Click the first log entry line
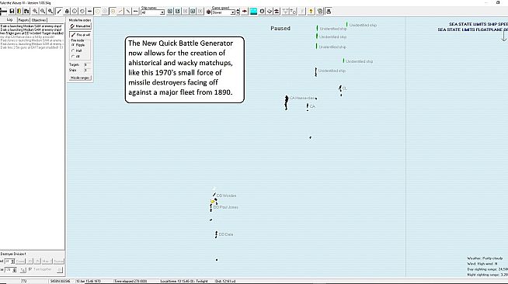This screenshot has height=284, width=508. tap(32, 26)
